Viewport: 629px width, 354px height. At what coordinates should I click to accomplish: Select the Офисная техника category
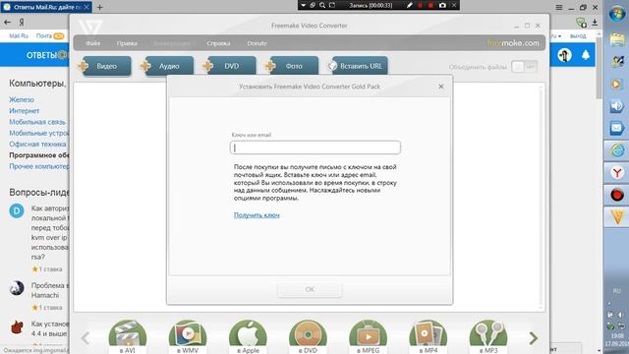[37, 145]
